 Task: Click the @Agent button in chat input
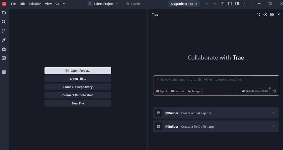point(161,91)
